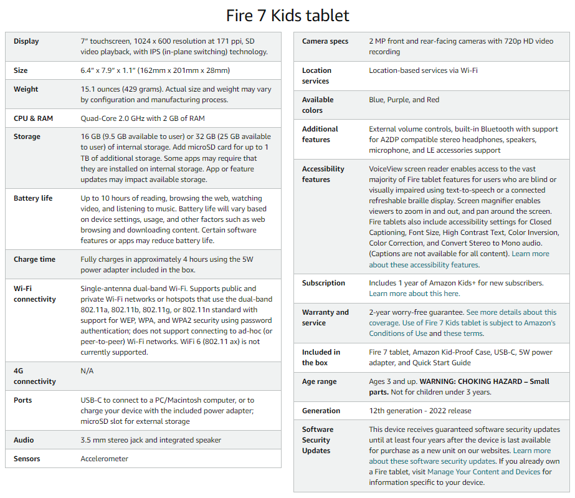Click the Ports row label

click(22, 400)
